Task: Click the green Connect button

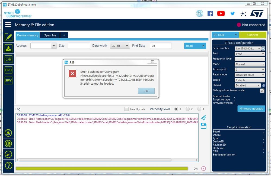Action: pyautogui.click(x=253, y=35)
